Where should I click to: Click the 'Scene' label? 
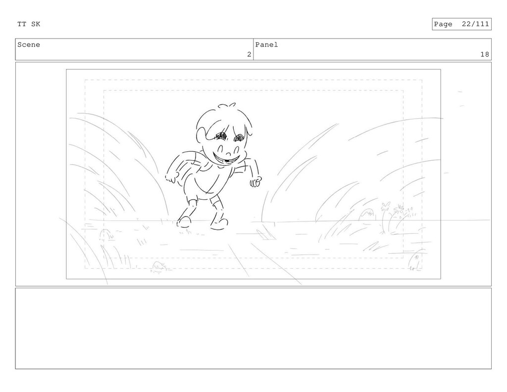pyautogui.click(x=29, y=44)
